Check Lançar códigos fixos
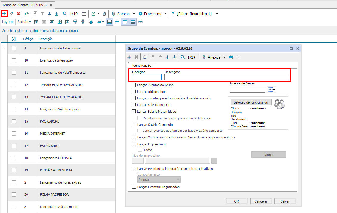Image resolution: width=337 pixels, height=213 pixels. click(134, 92)
